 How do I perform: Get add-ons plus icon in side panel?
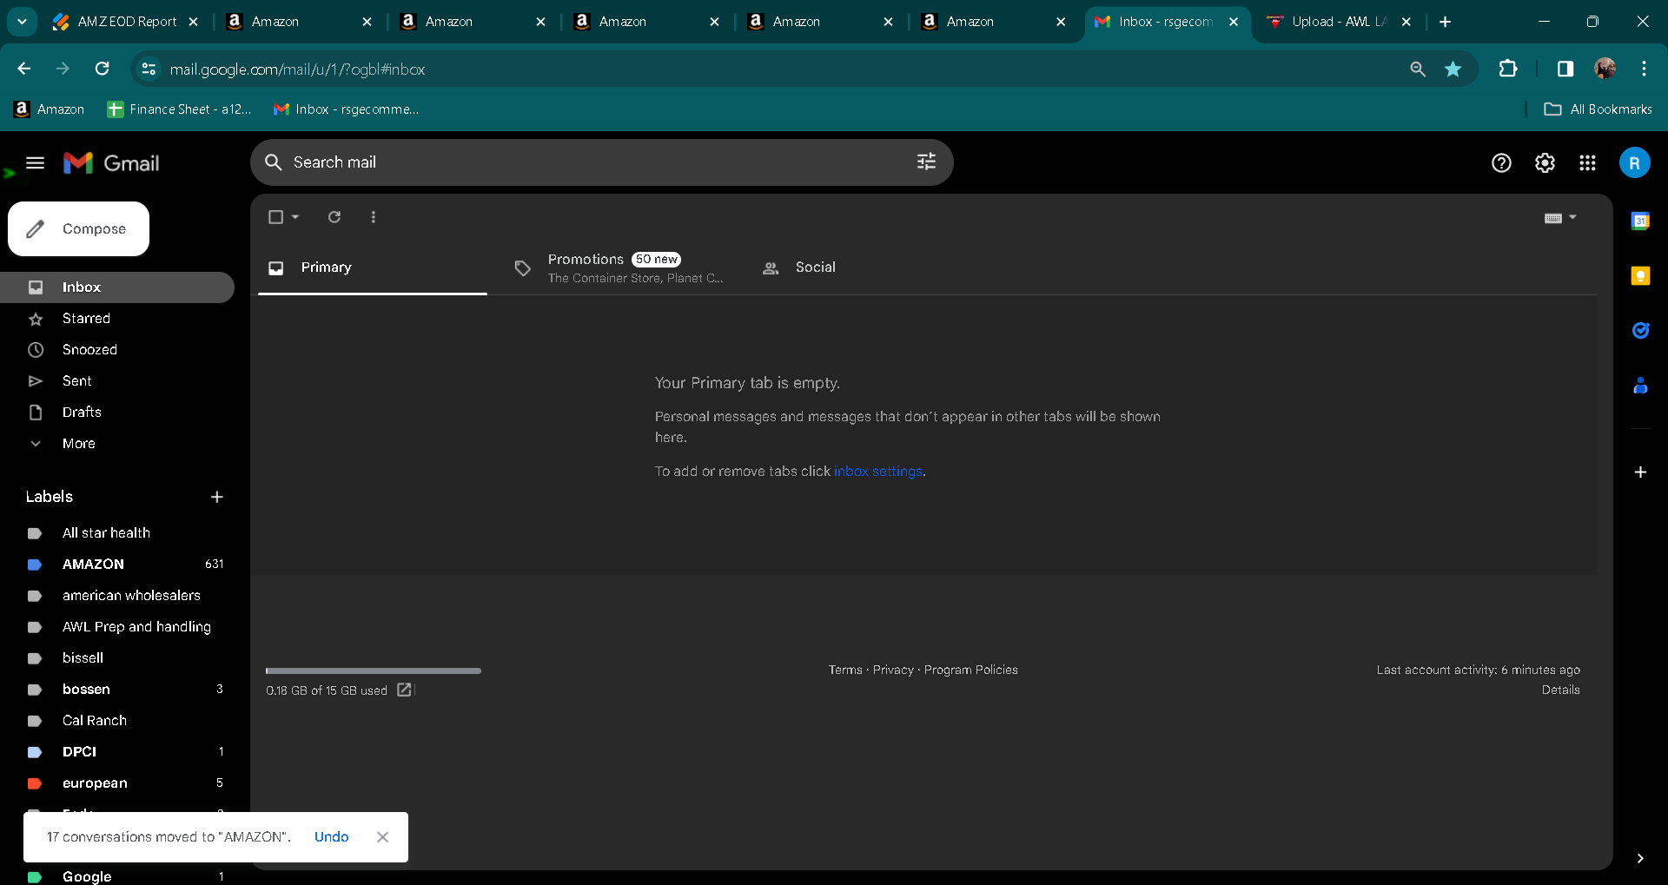pyautogui.click(x=1640, y=472)
